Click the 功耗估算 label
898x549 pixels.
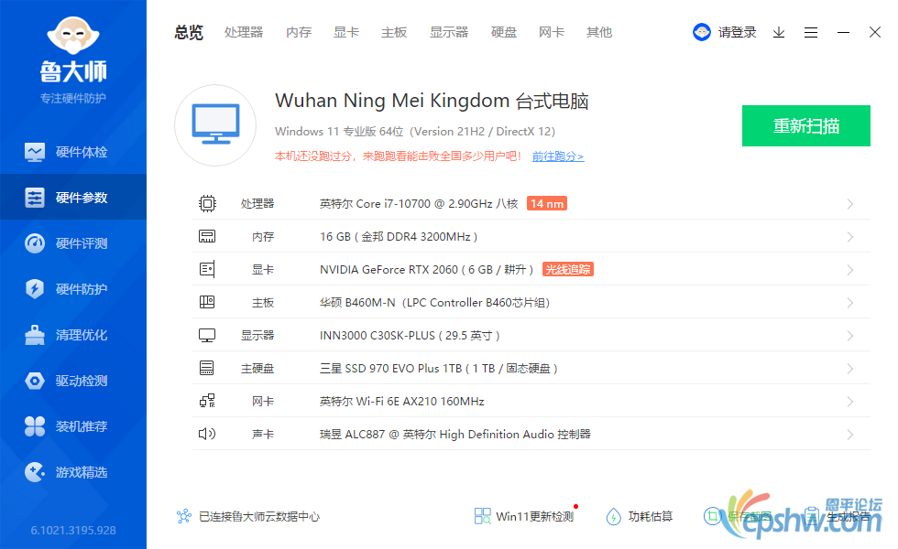(651, 516)
